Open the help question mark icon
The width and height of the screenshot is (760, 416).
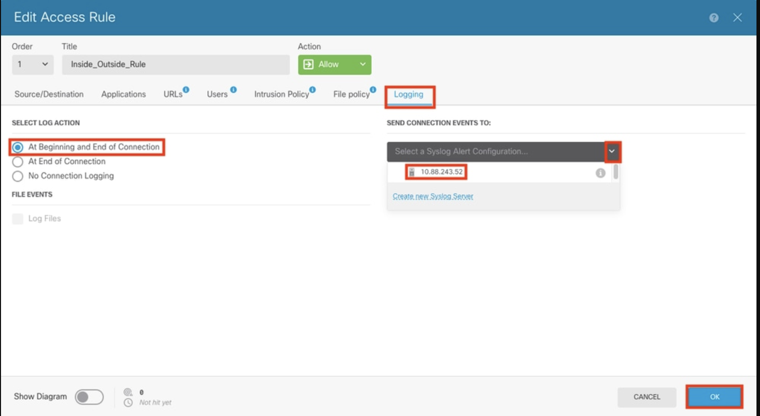point(714,18)
